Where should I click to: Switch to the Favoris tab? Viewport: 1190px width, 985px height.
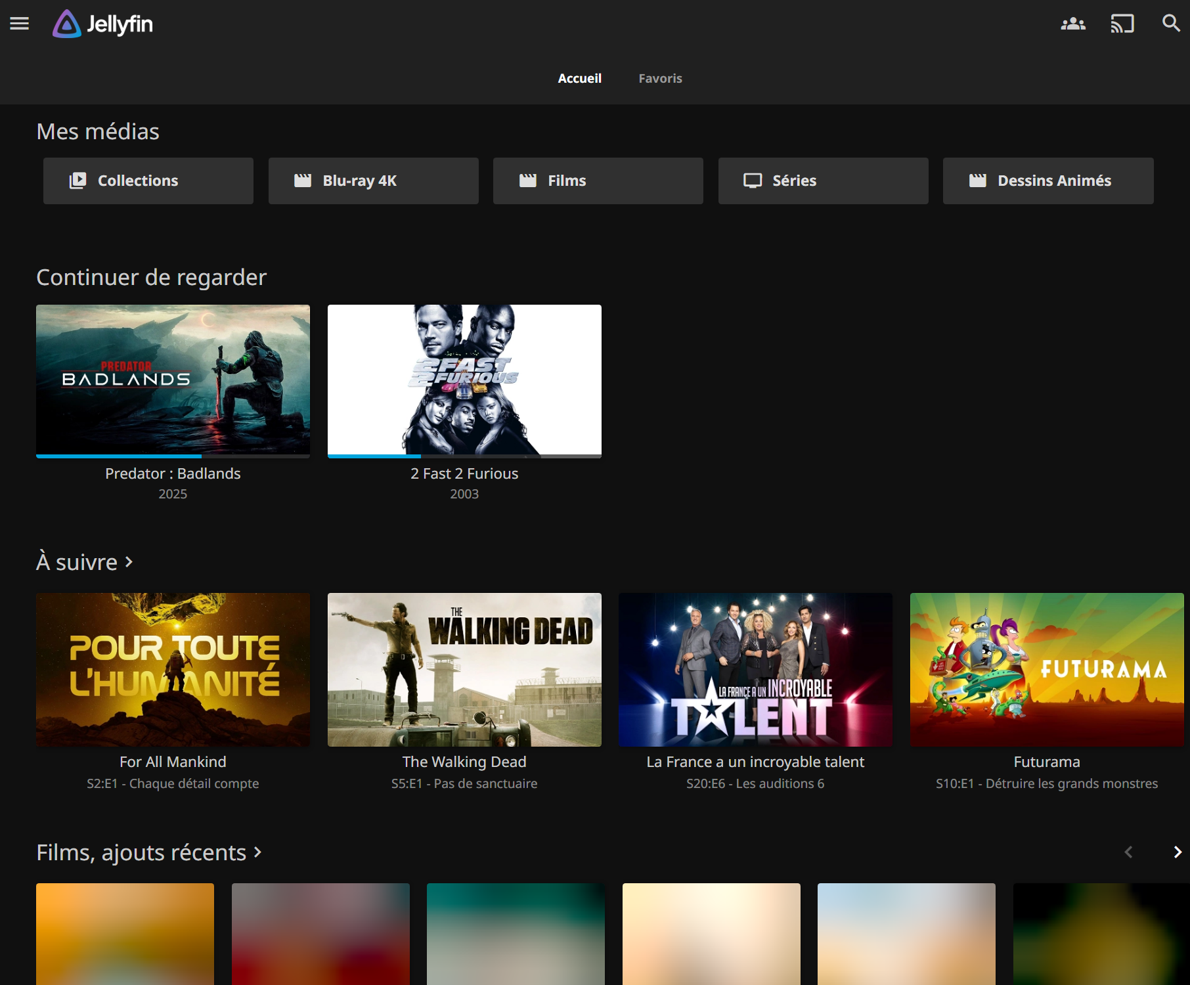click(660, 78)
